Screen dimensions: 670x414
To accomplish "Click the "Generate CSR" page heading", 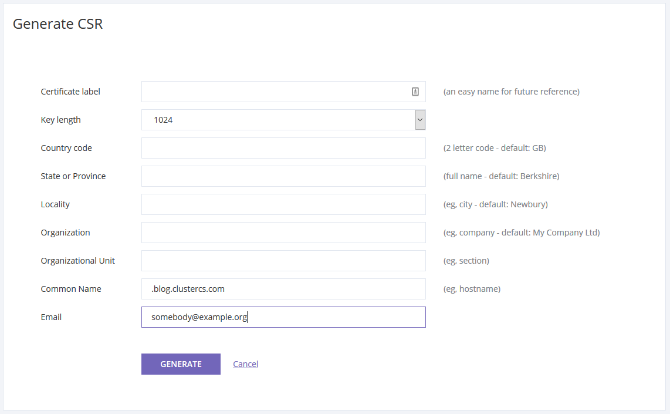I will (x=58, y=24).
